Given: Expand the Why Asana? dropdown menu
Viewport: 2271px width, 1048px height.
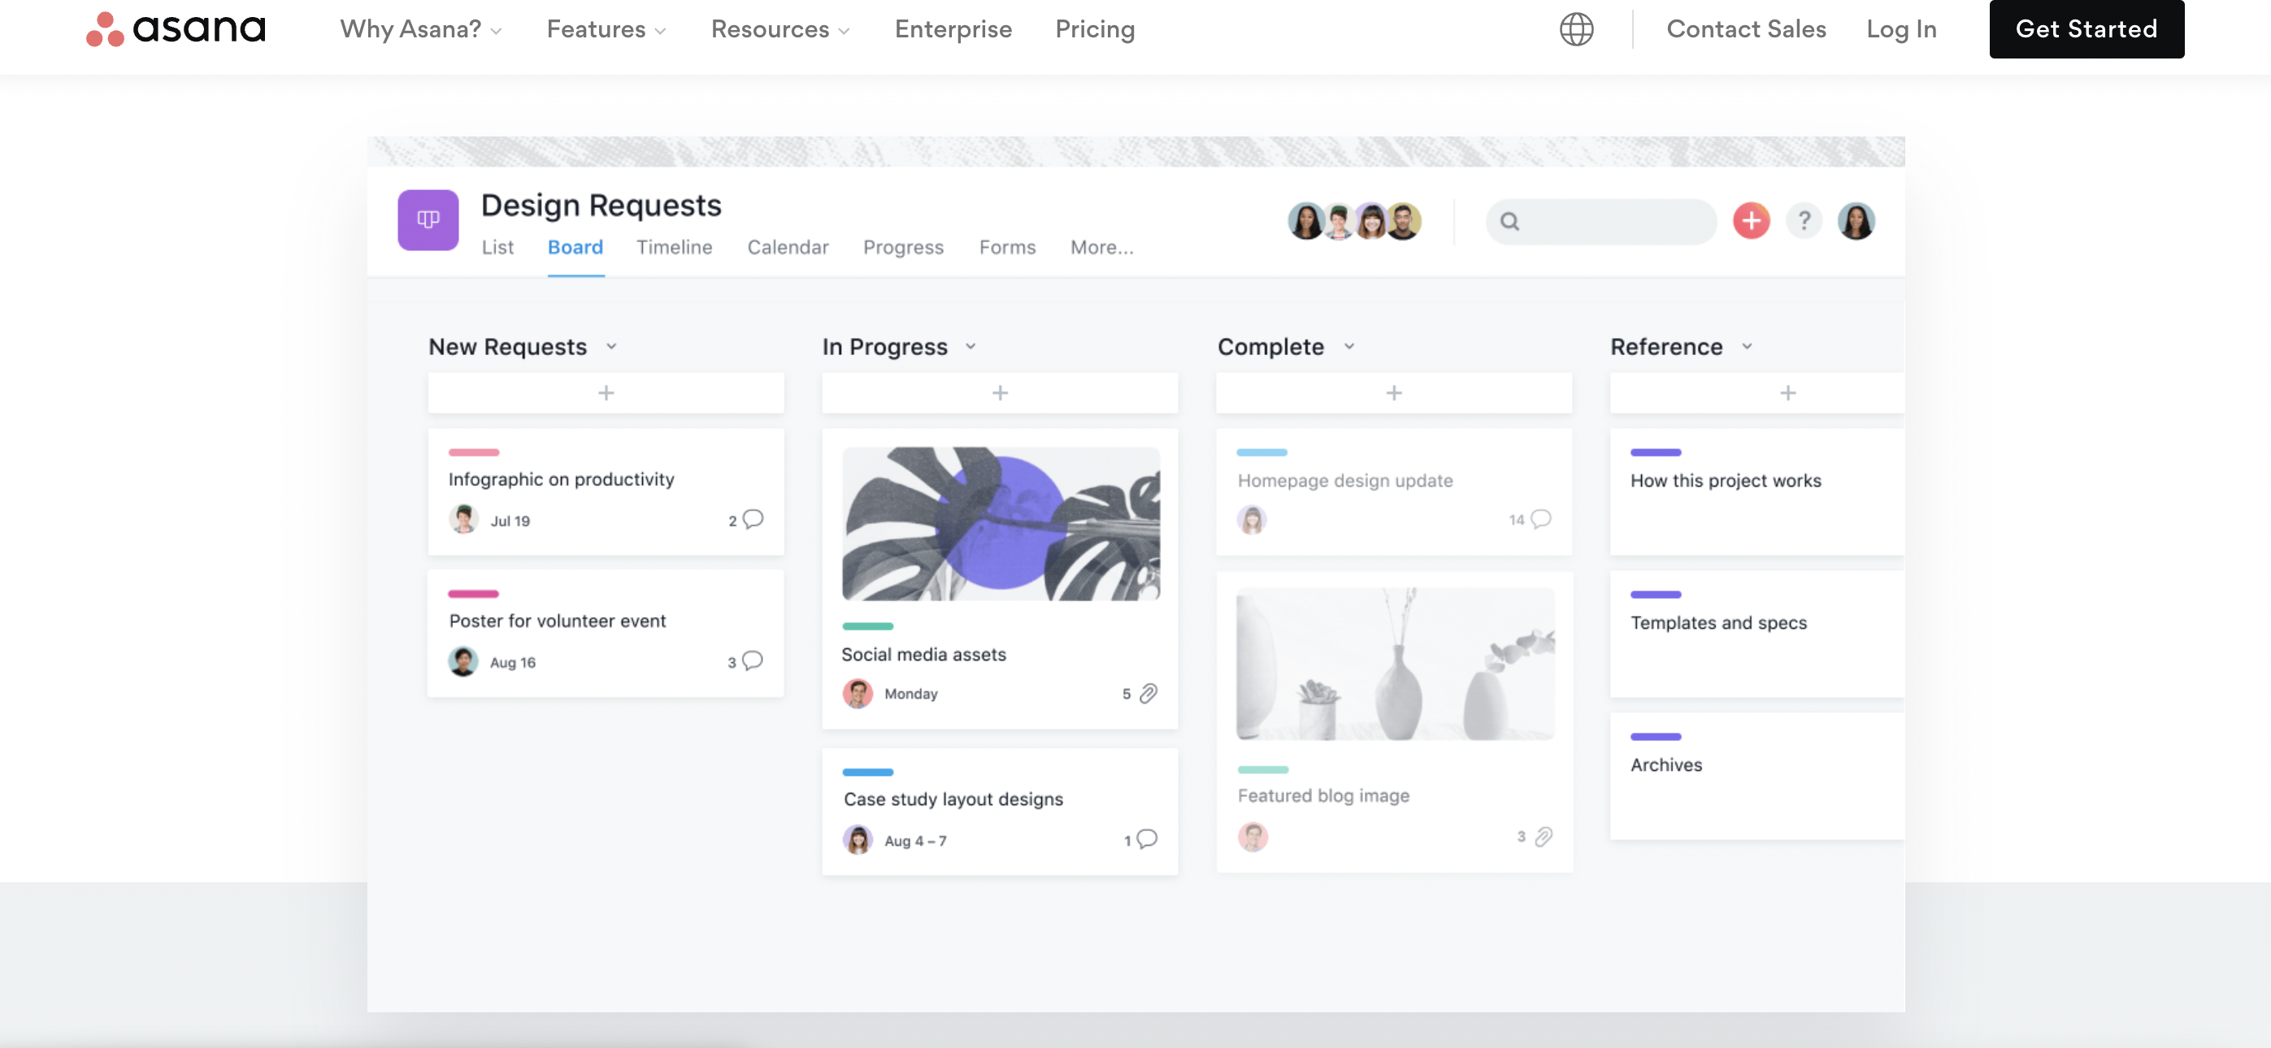Looking at the screenshot, I should [x=420, y=29].
